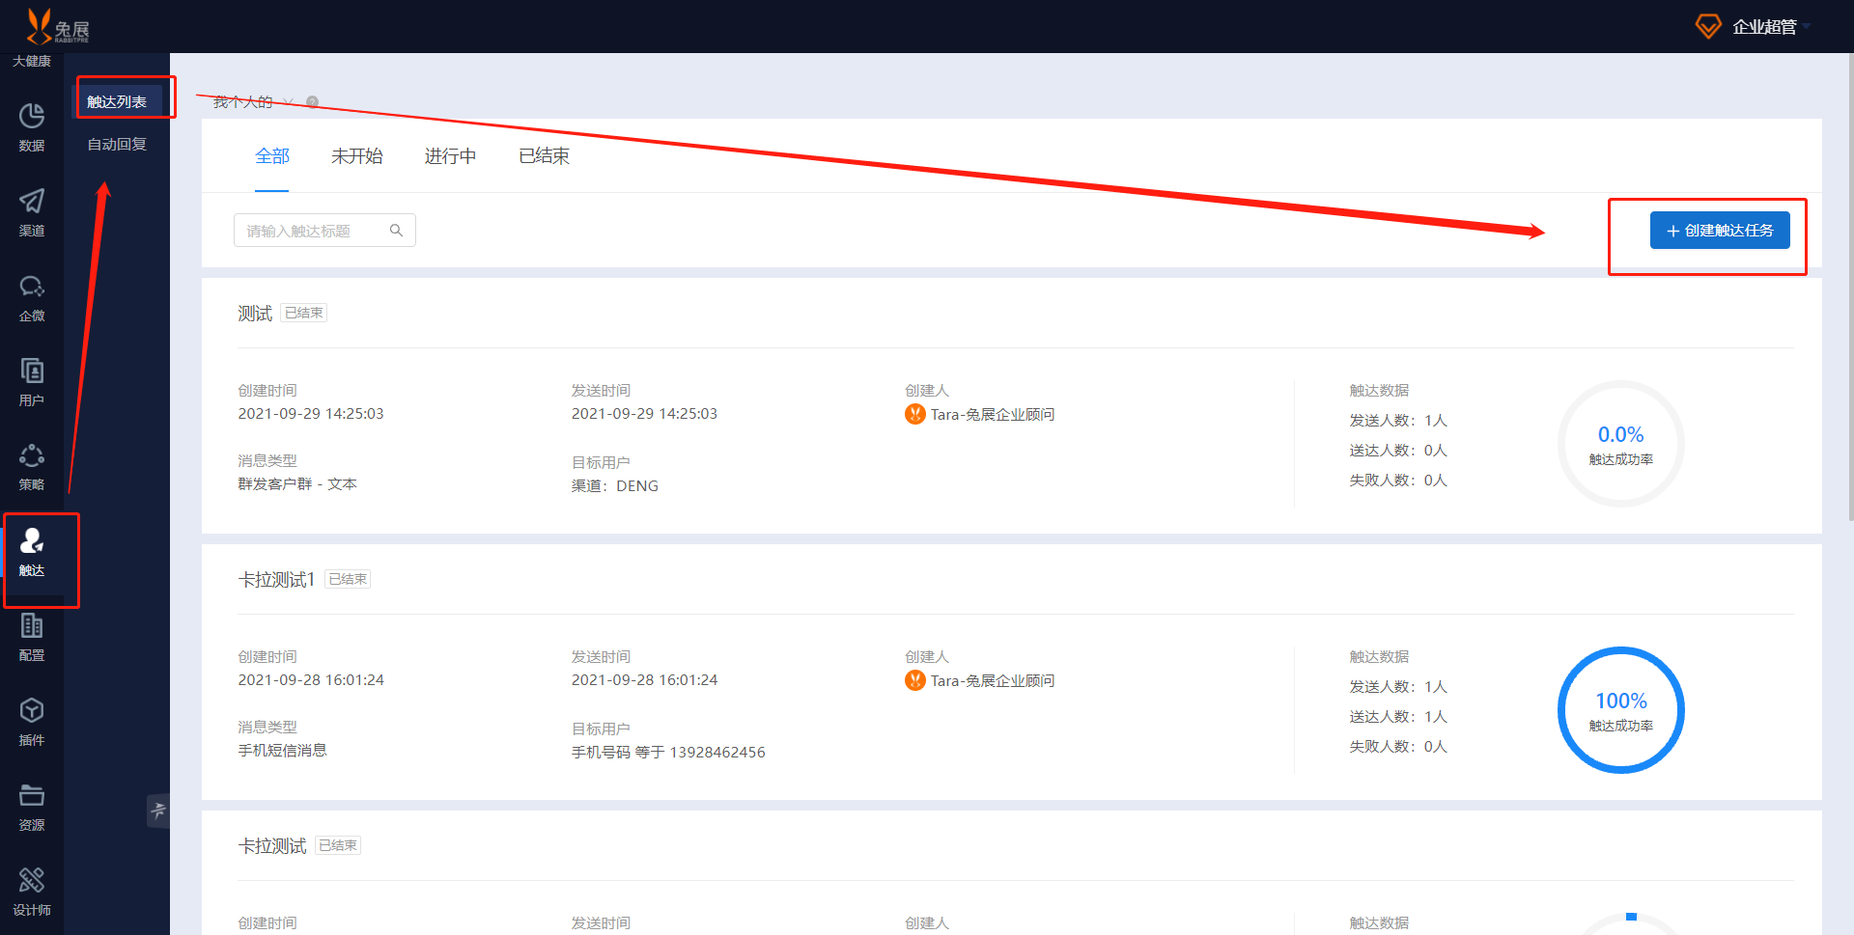The height and width of the screenshot is (935, 1854).
Task: Open the 卡拉测试 task title
Action: tap(272, 846)
